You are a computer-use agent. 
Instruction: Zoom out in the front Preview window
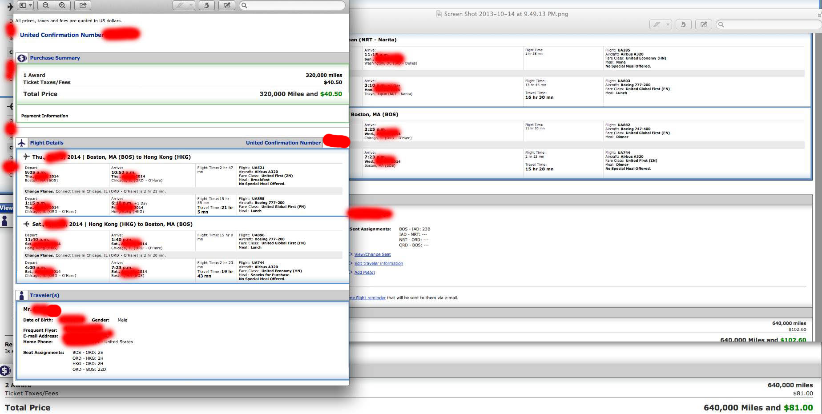[x=46, y=5]
